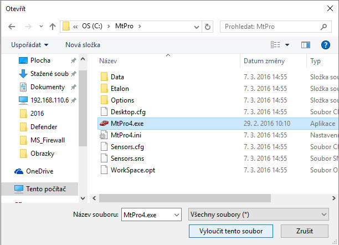Screen dimensions: 339x245
Task: Expand the file type filter Všechny soubory
Action: pyautogui.click(x=259, y=215)
